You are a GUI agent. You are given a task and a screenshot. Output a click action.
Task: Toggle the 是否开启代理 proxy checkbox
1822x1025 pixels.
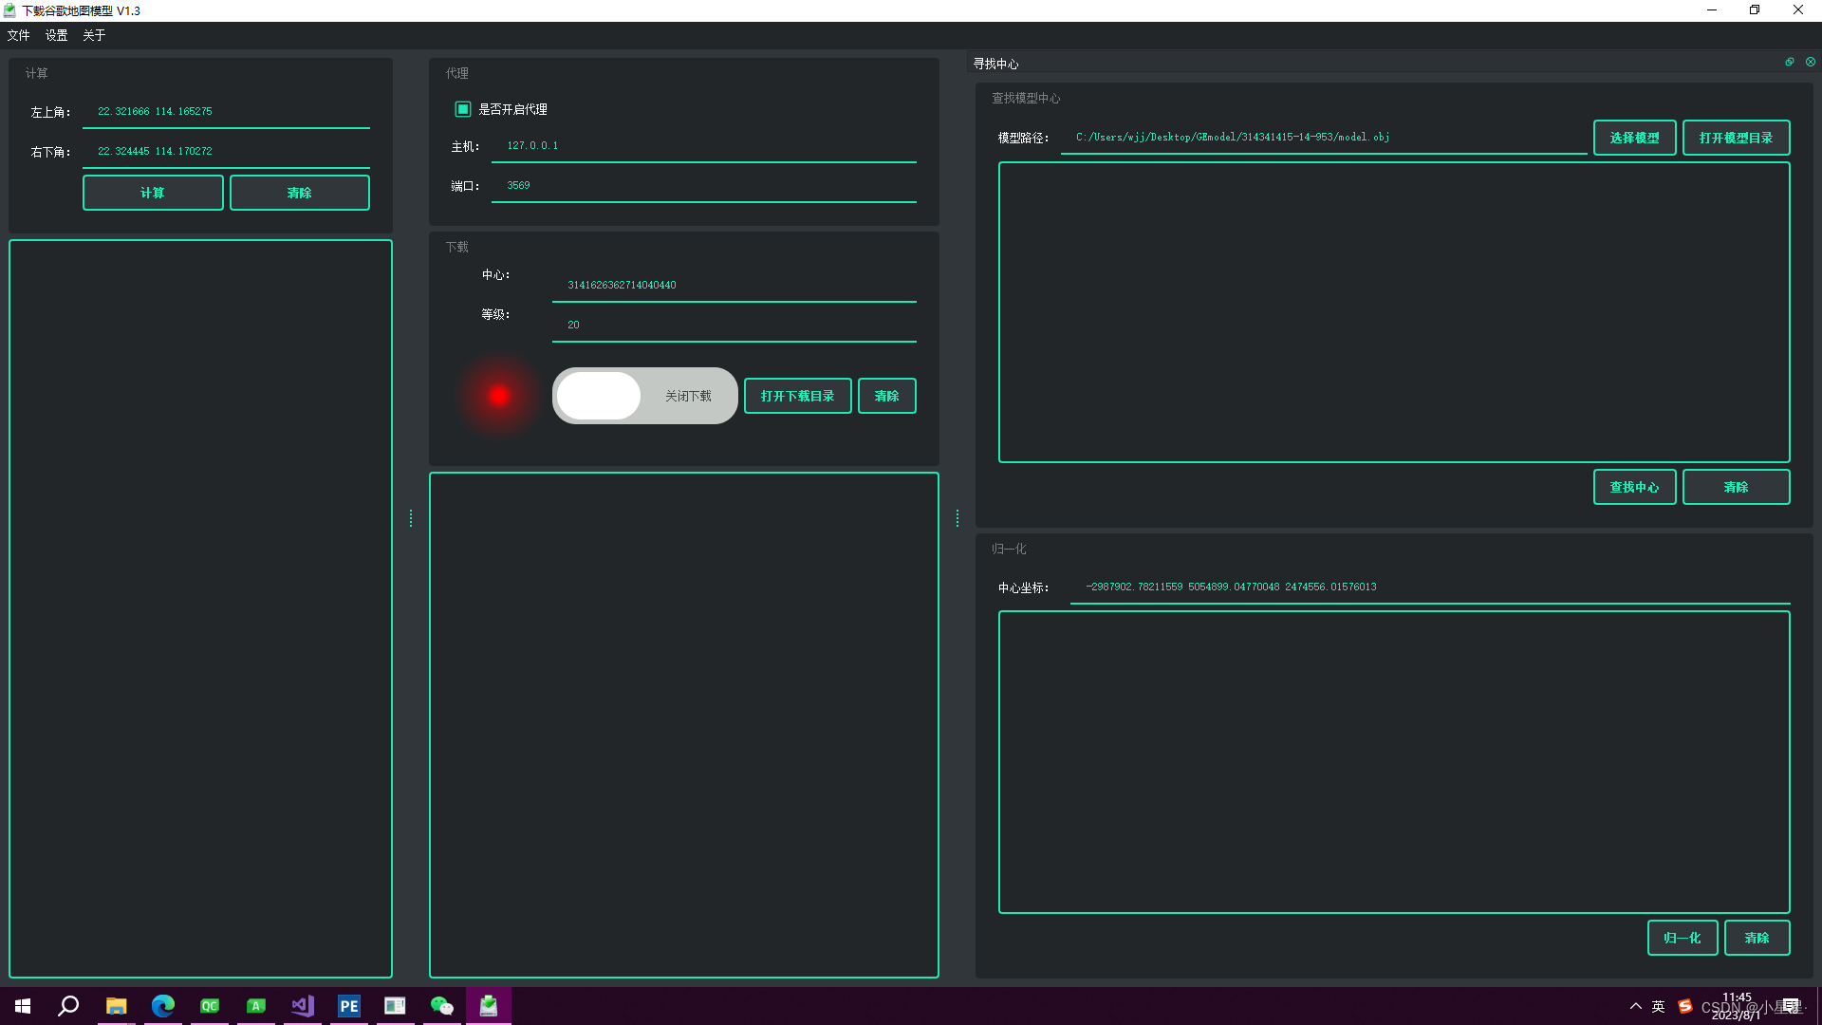click(463, 109)
